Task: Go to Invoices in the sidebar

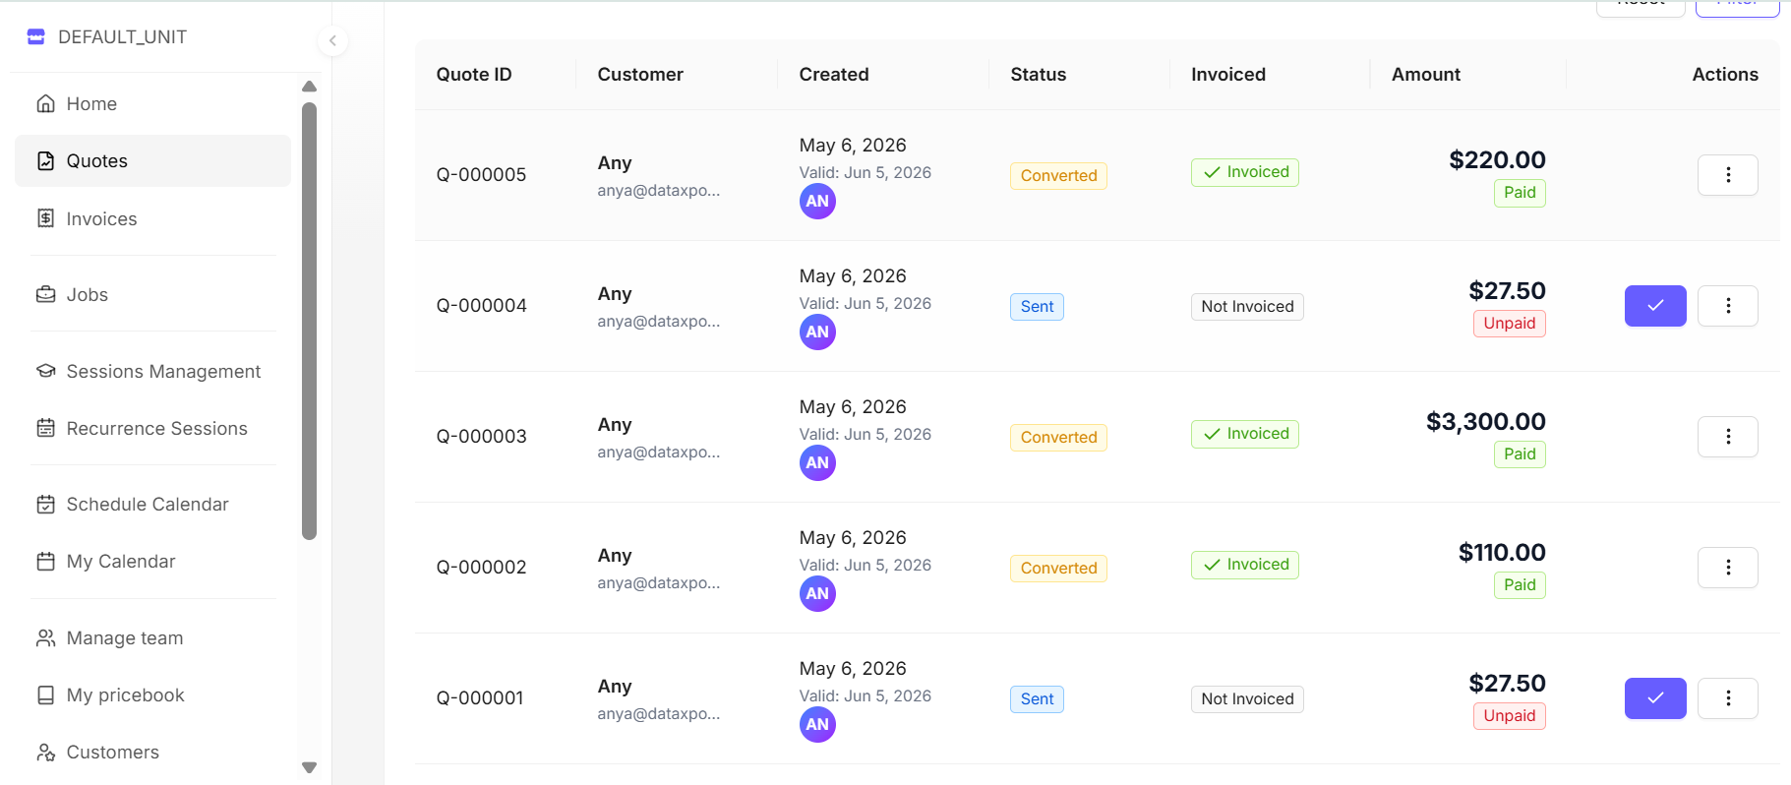Action: pos(152,218)
